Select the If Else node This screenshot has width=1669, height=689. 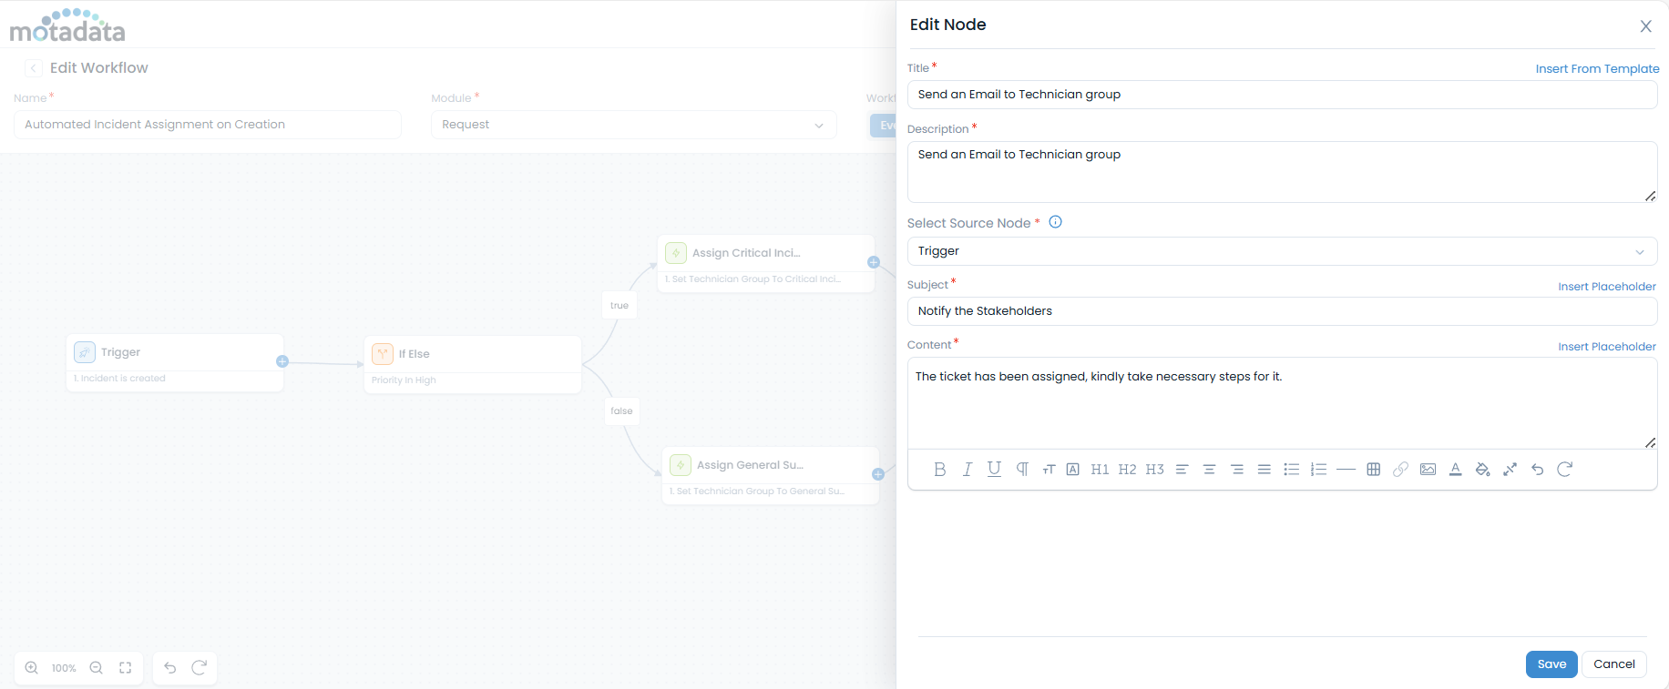[x=473, y=365]
